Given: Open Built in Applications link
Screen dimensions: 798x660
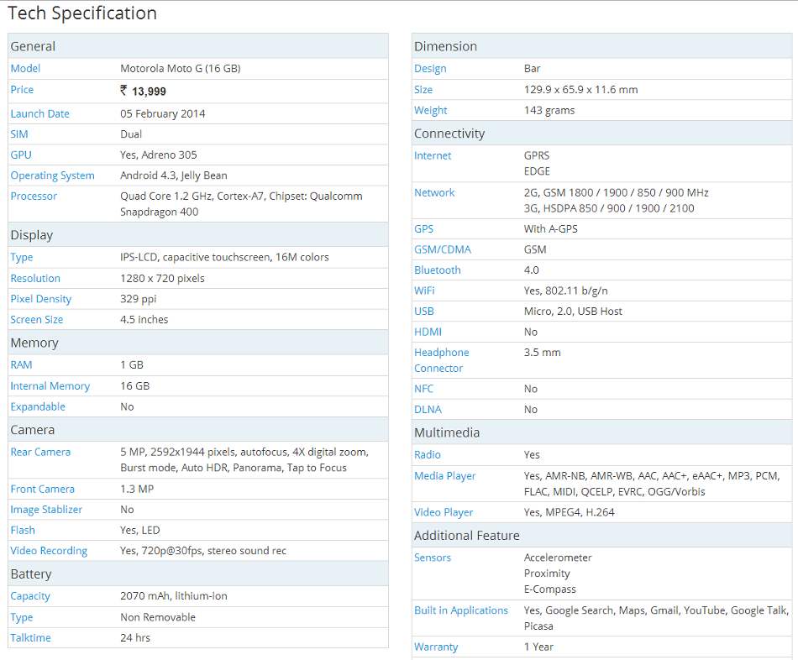Looking at the screenshot, I should pyautogui.click(x=461, y=610).
